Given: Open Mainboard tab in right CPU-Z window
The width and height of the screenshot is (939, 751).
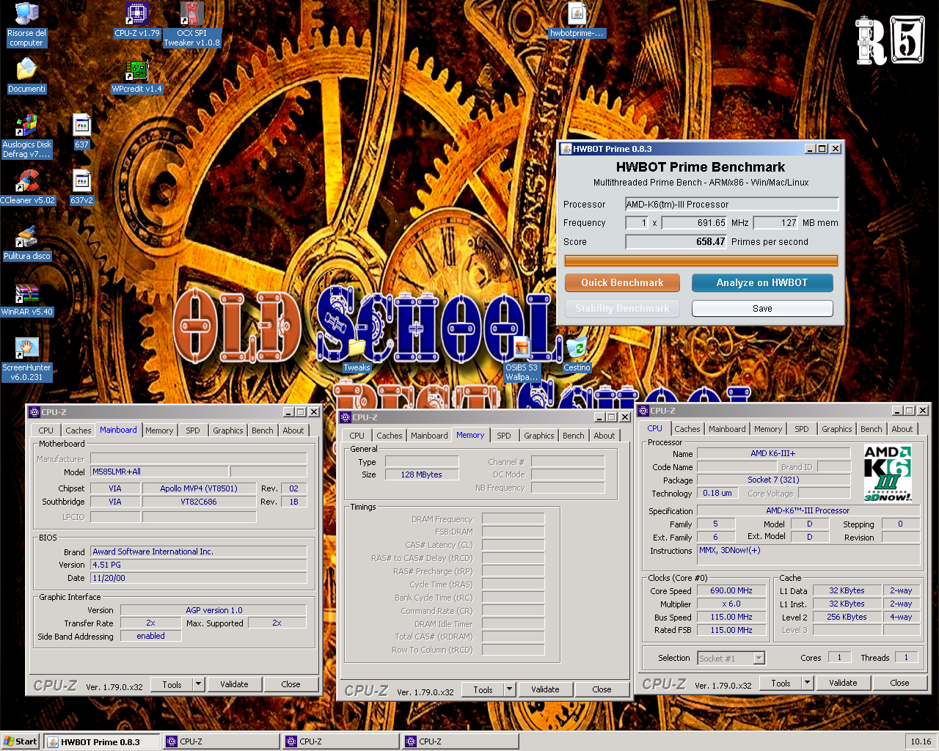Looking at the screenshot, I should pyautogui.click(x=727, y=429).
